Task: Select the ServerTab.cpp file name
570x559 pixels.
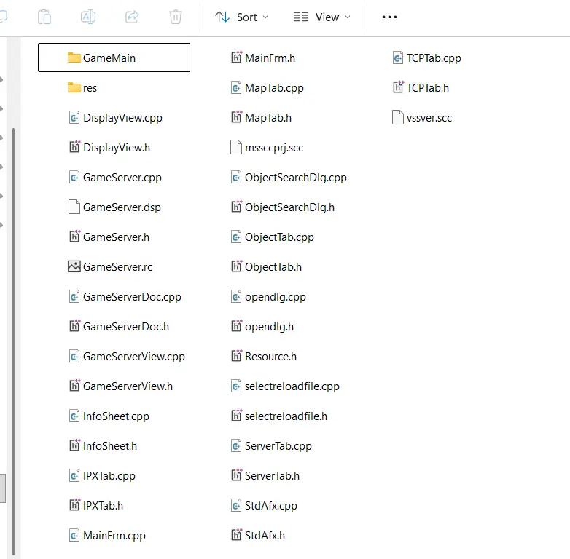Action: click(x=278, y=445)
